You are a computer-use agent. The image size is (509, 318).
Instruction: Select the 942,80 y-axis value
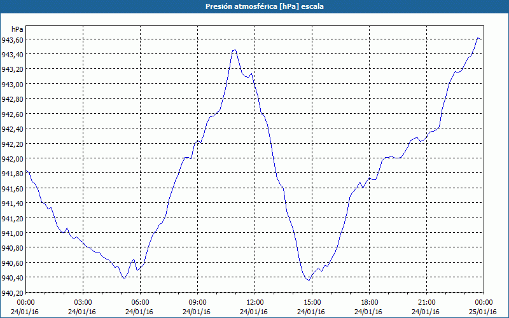pyautogui.click(x=12, y=99)
